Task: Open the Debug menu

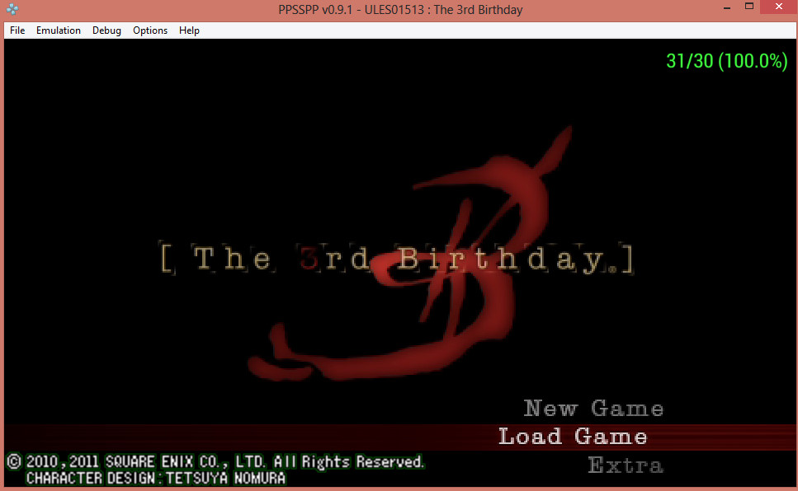Action: pyautogui.click(x=106, y=30)
